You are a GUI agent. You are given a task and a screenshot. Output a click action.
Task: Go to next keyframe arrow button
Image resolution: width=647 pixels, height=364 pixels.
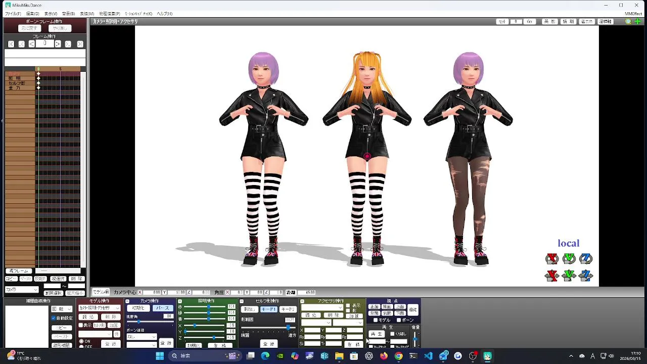tap(68, 44)
